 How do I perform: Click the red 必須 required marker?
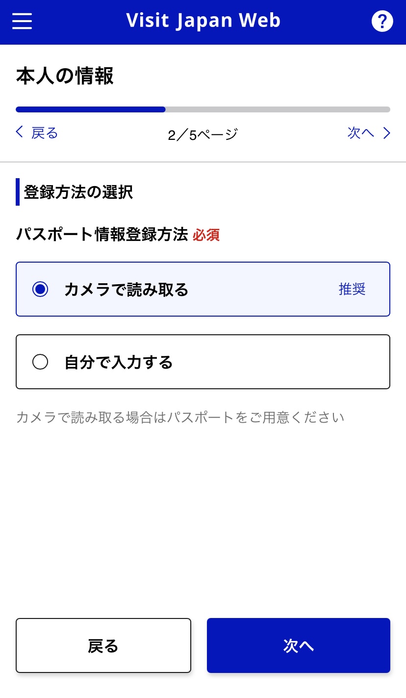pyautogui.click(x=206, y=235)
